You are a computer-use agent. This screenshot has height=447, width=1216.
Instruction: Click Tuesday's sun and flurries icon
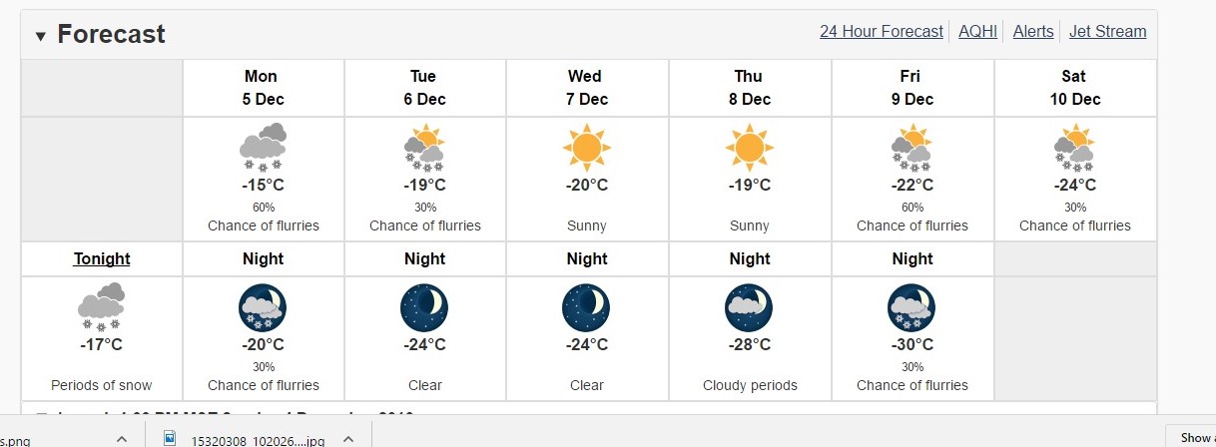click(424, 147)
